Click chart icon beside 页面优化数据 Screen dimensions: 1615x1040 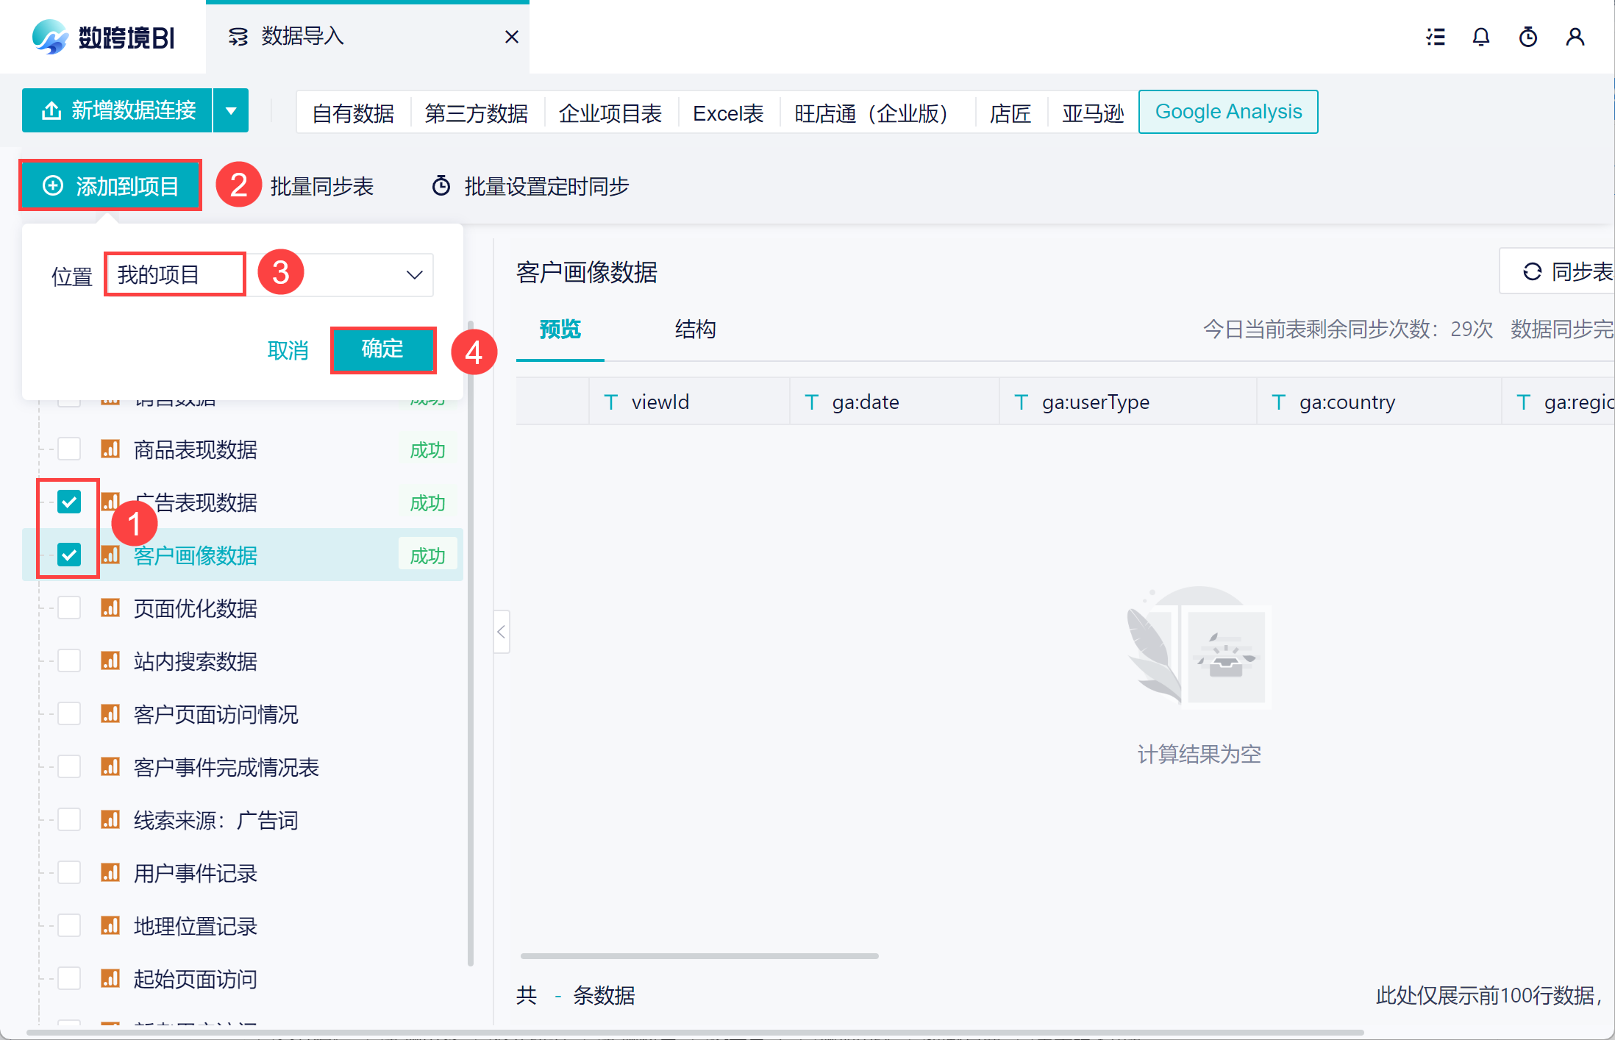[x=110, y=608]
